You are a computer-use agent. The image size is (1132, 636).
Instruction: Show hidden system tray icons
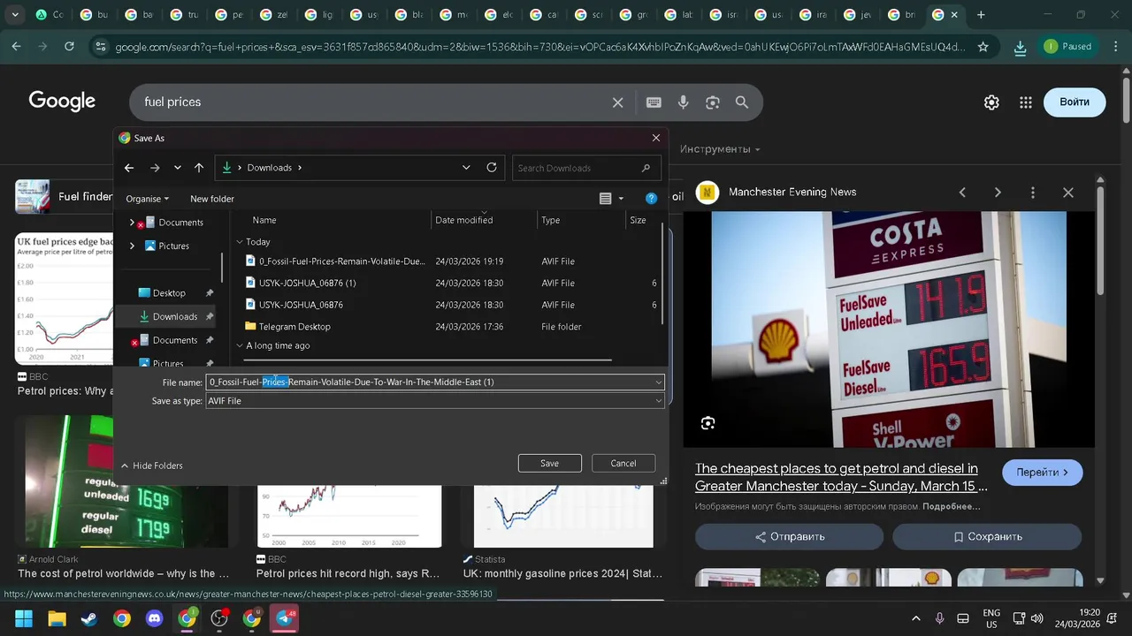[x=915, y=618]
